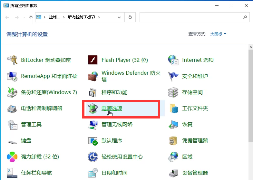Click the refresh button beside address bar

[x=130, y=17]
